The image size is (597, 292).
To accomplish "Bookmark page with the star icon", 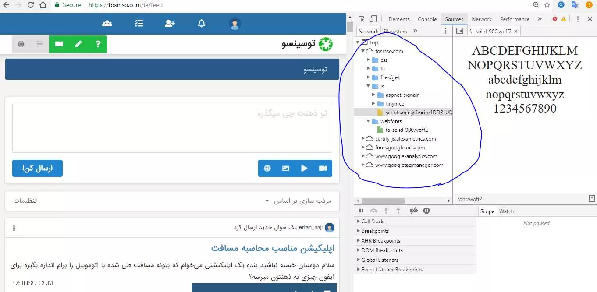I will (x=547, y=5).
